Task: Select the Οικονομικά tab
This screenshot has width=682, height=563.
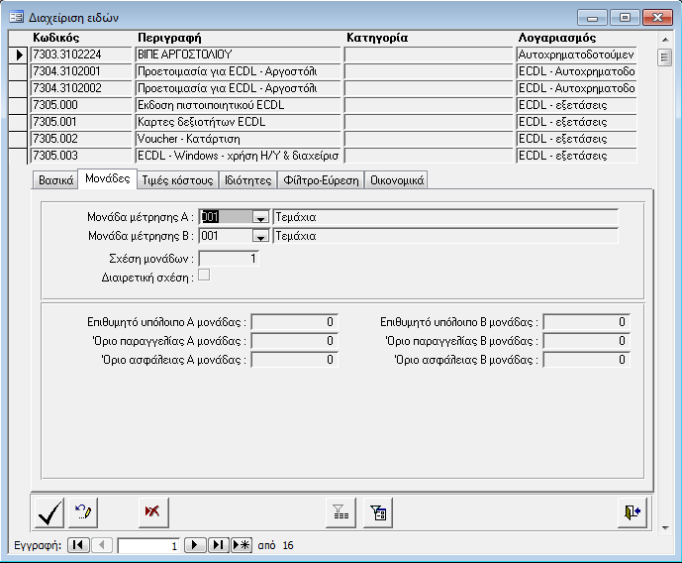Action: click(x=397, y=180)
